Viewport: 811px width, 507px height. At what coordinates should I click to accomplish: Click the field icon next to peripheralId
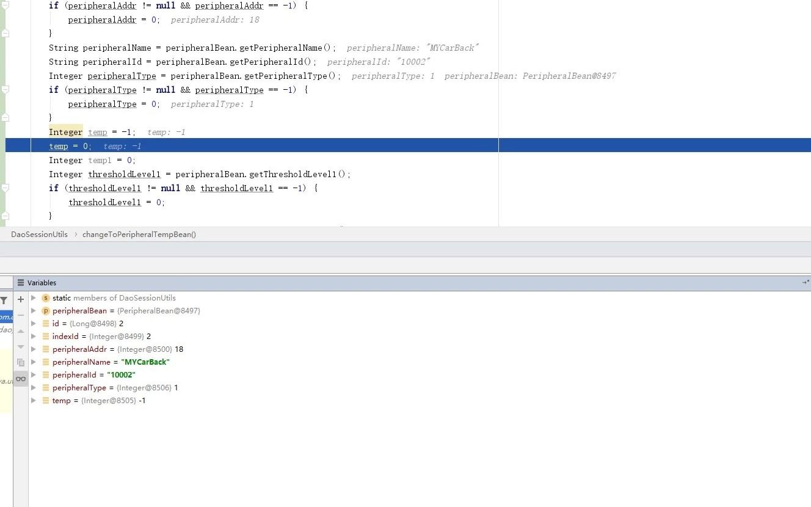coord(46,375)
